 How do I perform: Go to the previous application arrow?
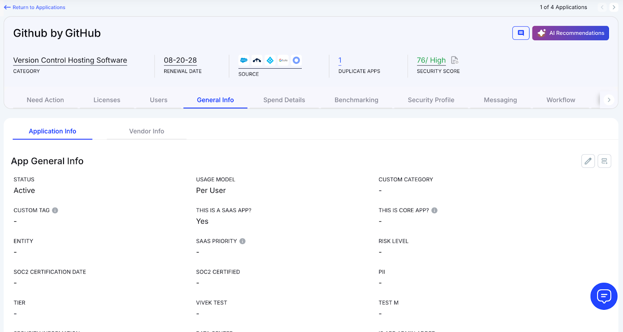pyautogui.click(x=602, y=7)
